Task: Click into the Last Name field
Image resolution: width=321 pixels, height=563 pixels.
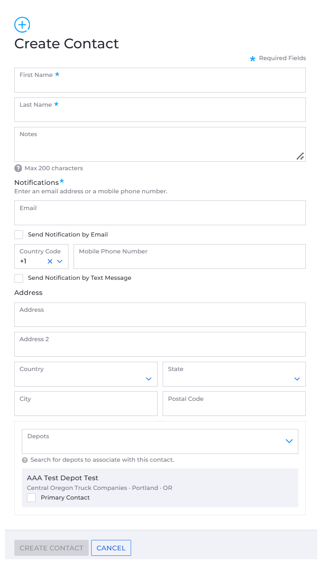Action: click(160, 110)
